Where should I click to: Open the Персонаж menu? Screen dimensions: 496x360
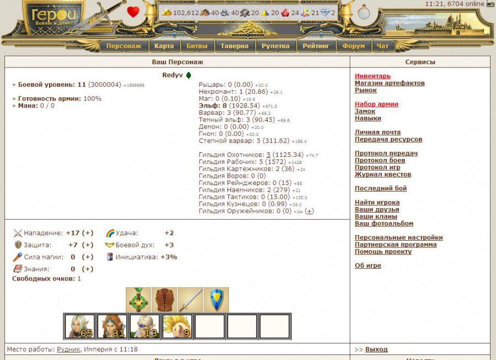(x=124, y=46)
